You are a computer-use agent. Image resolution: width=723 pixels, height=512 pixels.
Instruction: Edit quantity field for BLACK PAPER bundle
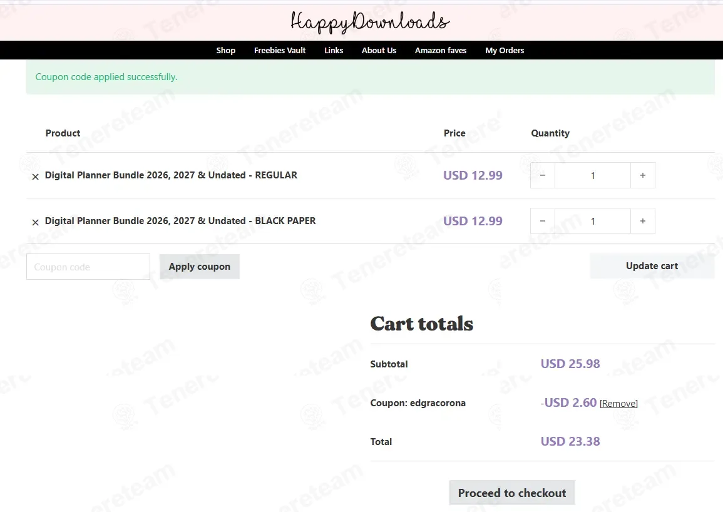(593, 221)
